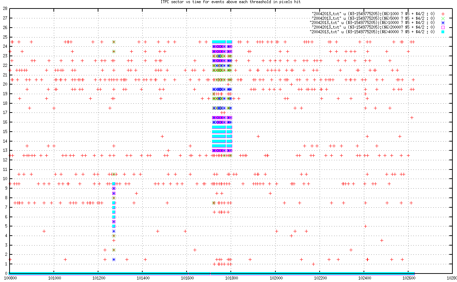Image resolution: width=457 pixels, height=282 pixels.
Task: Select the legend entry with threshold $6>1000
Action: click(x=373, y=13)
